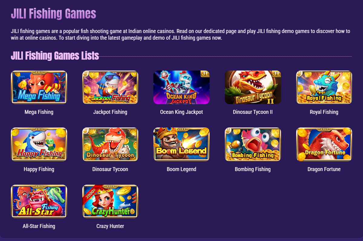Click the Dragon Fortune title text
The width and height of the screenshot is (363, 241).
point(324,169)
